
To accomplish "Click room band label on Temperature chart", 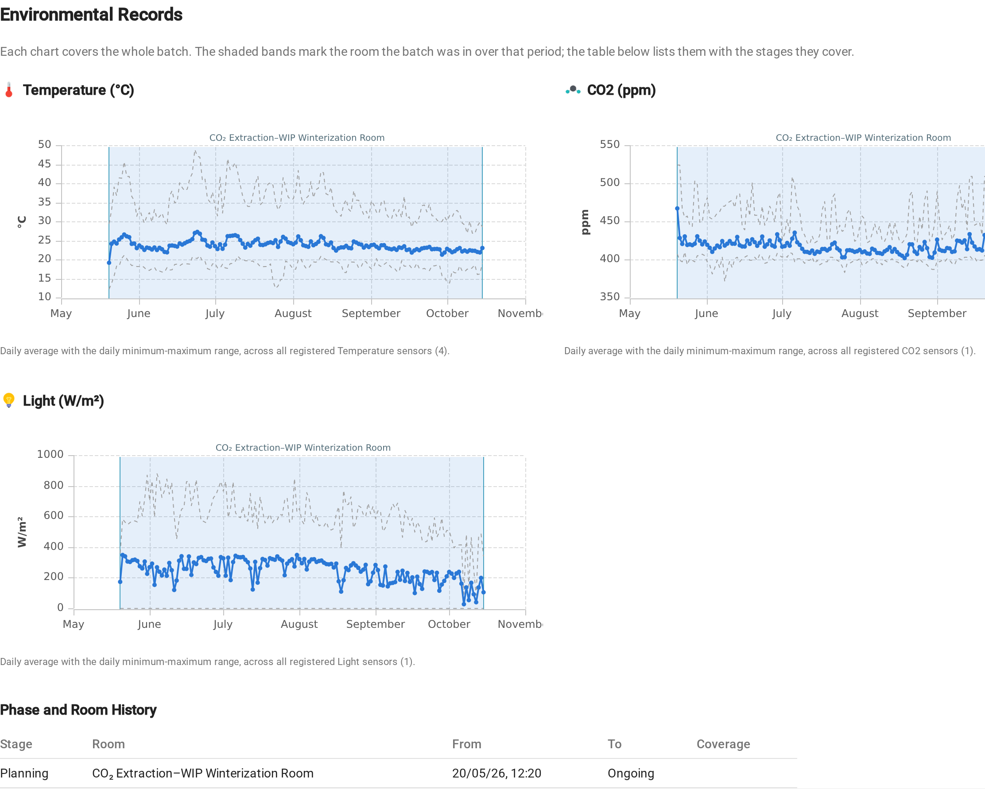I will click(297, 137).
